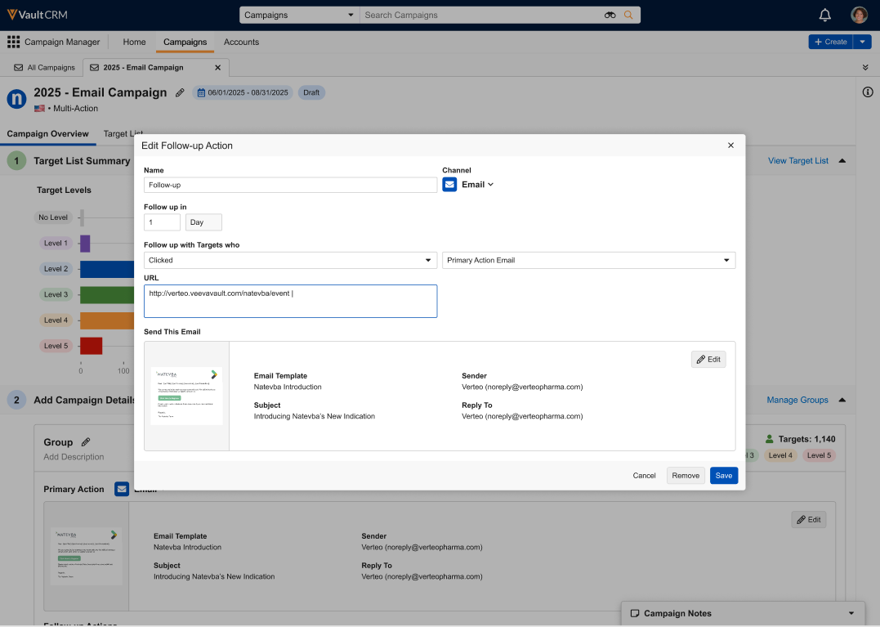Screen dimensions: 880x627
Task: Click the notifications bell icon
Action: (x=824, y=15)
